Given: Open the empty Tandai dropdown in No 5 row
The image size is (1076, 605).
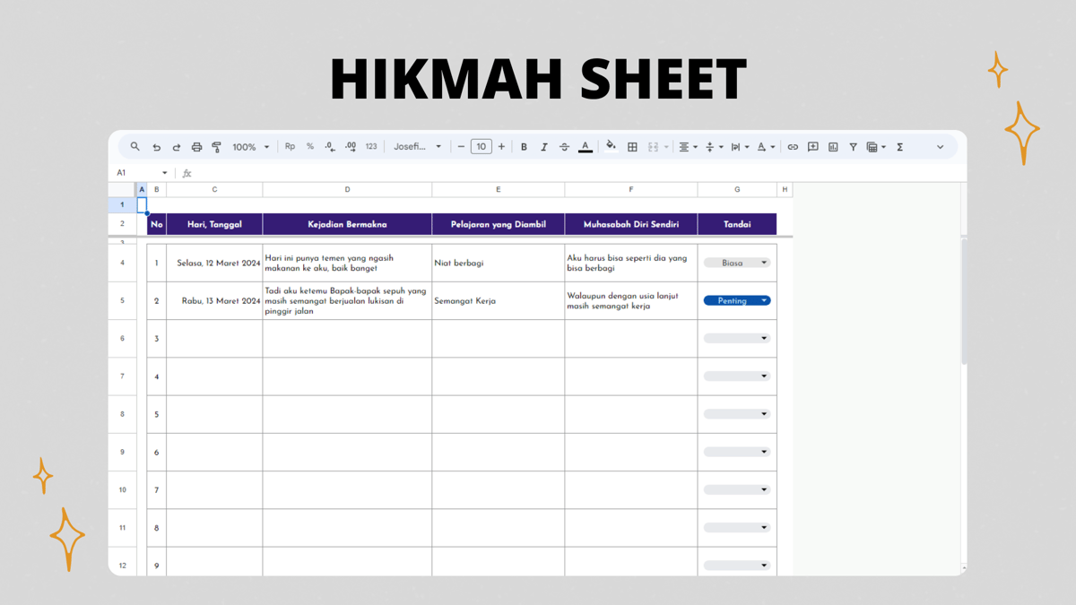Looking at the screenshot, I should point(737,414).
